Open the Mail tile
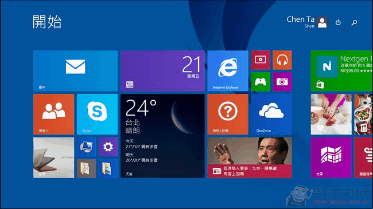The height and width of the screenshot is (209, 373). [75, 71]
